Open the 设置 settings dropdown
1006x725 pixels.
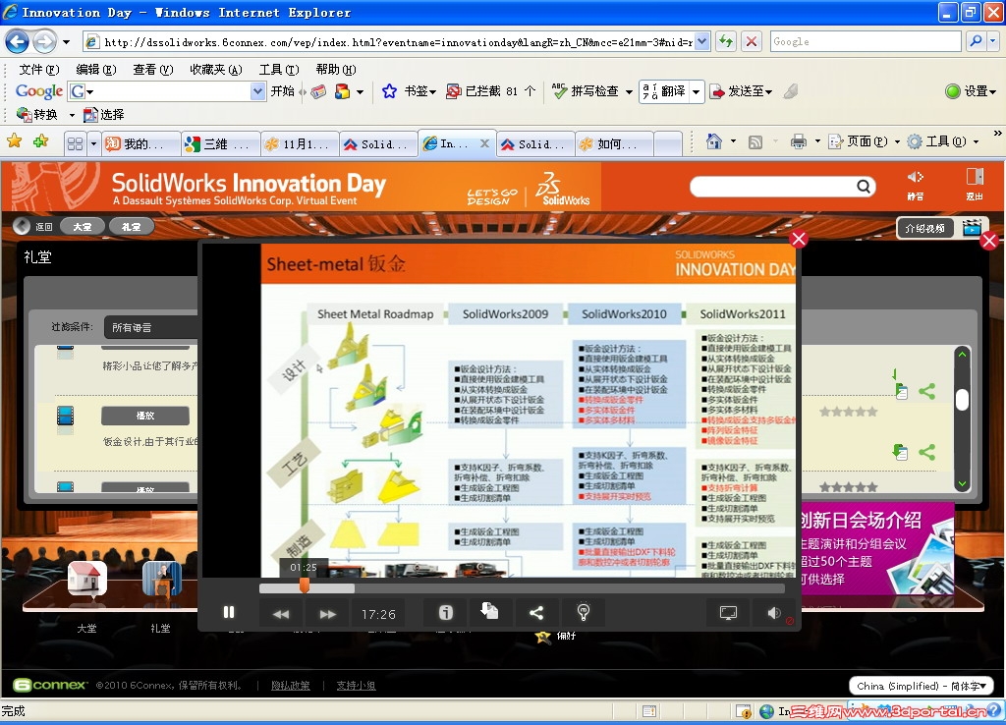tap(970, 91)
